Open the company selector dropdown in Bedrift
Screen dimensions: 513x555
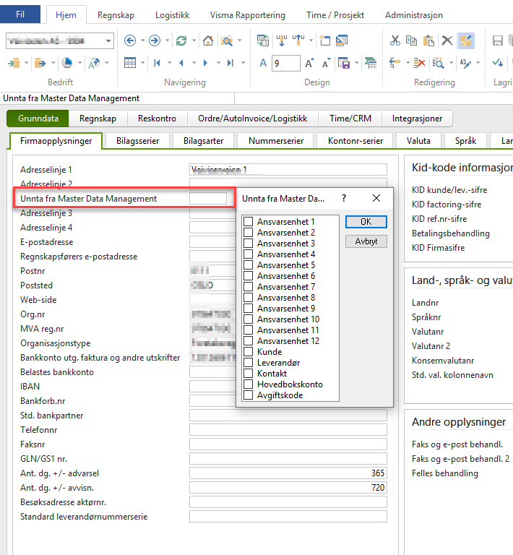108,41
